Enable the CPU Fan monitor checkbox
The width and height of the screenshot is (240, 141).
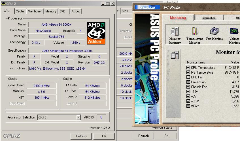pyautogui.click(x=188, y=77)
